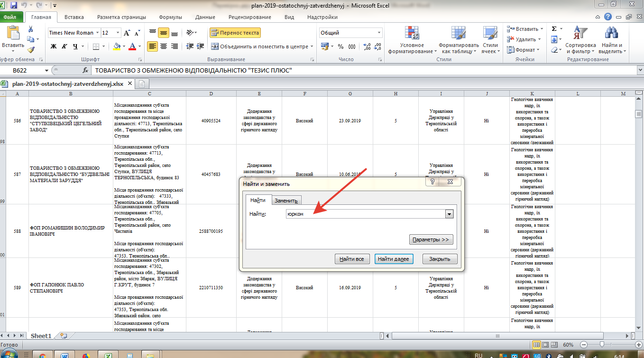Expand the Найти search history dropdown
Screen dimensions: 644x358
pos(449,214)
